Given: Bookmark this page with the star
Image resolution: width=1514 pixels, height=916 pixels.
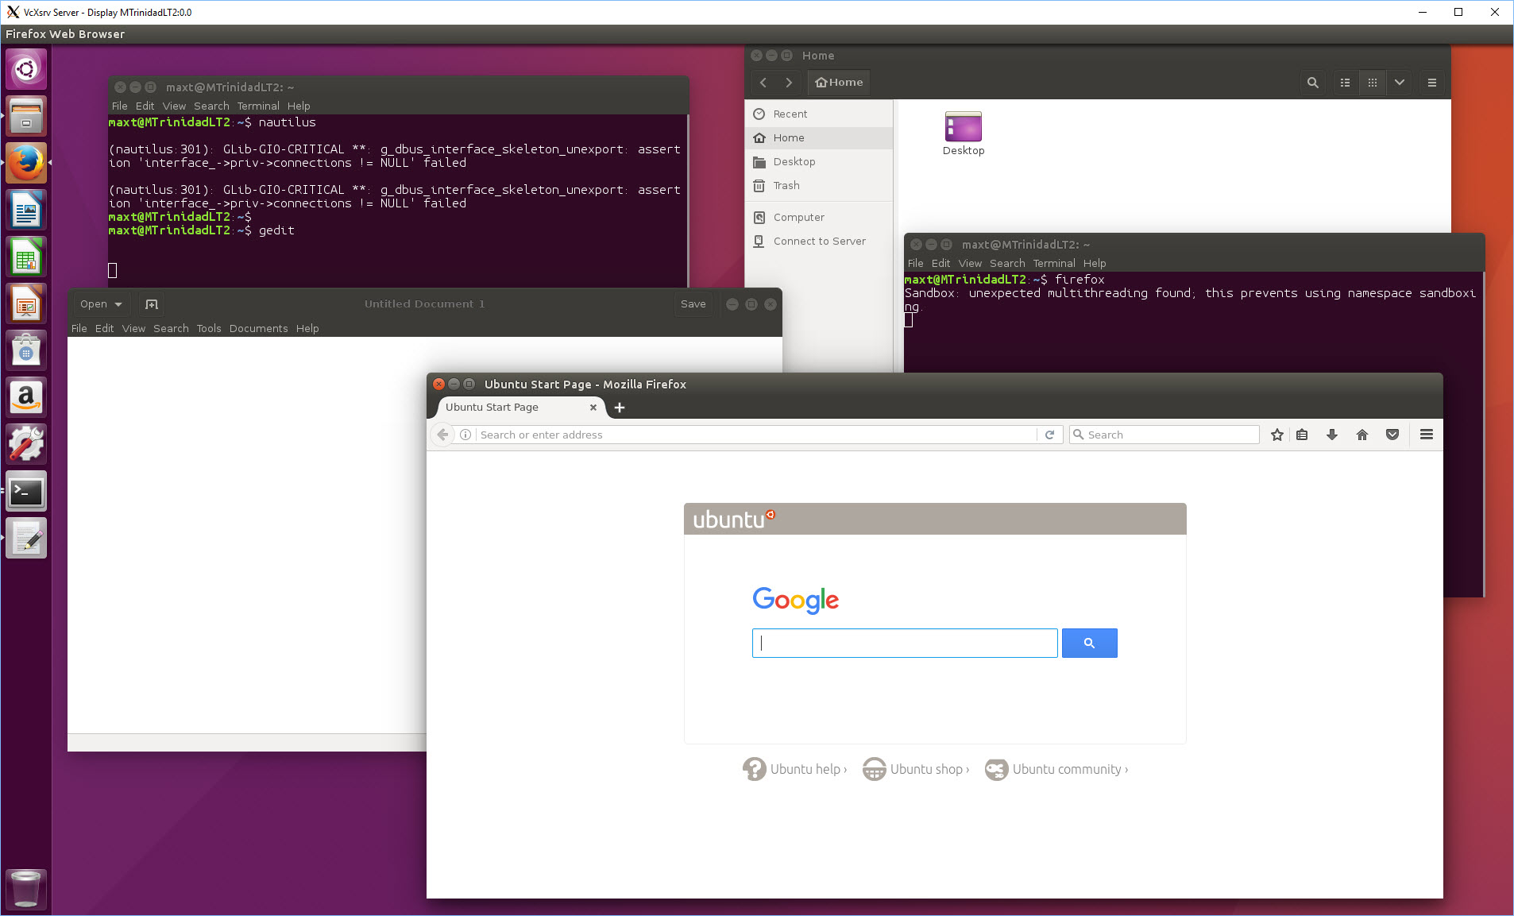Looking at the screenshot, I should [1276, 435].
